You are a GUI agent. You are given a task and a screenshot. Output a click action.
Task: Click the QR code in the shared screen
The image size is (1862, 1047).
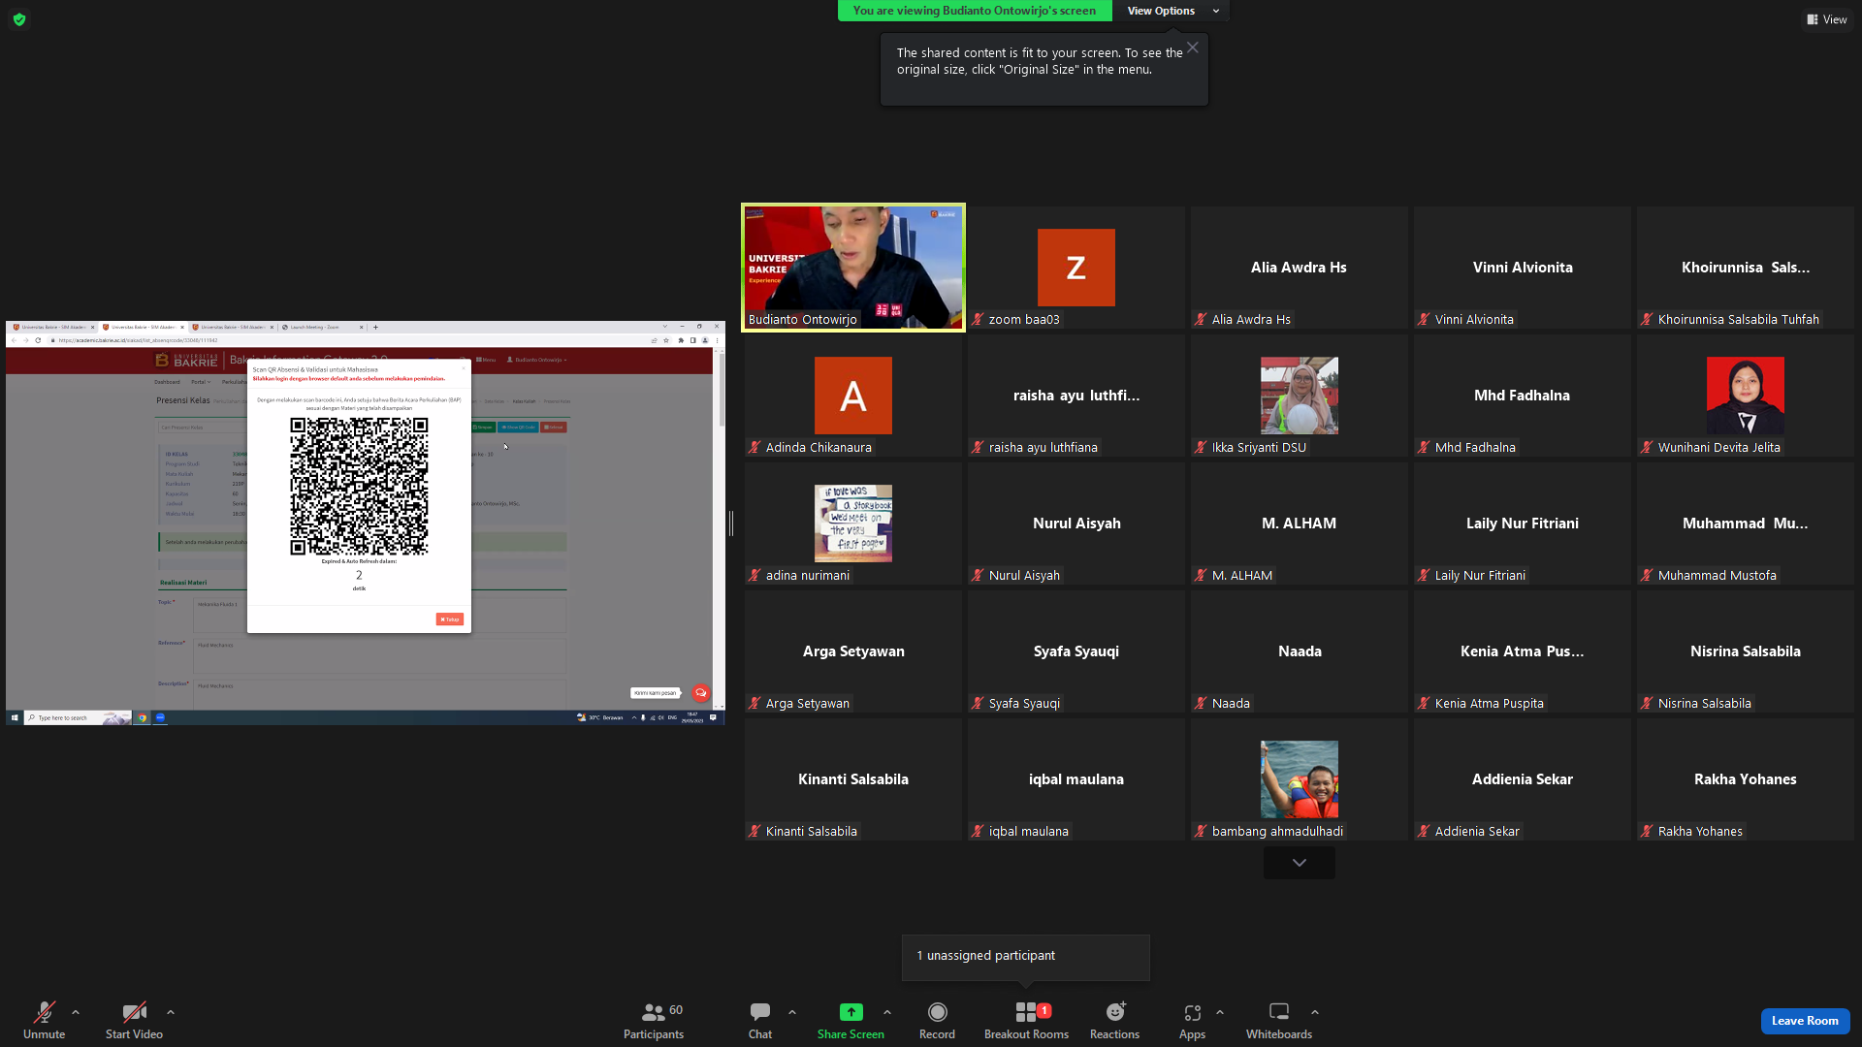point(359,487)
